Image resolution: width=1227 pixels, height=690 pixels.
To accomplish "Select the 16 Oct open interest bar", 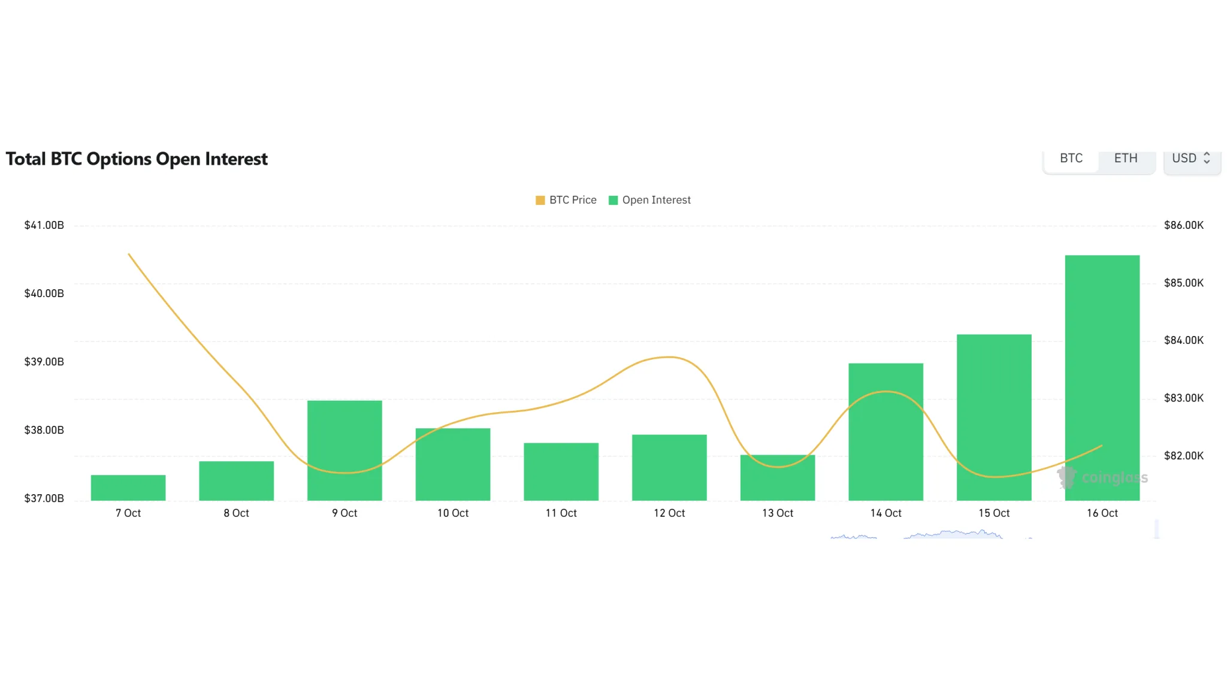I will click(1102, 378).
